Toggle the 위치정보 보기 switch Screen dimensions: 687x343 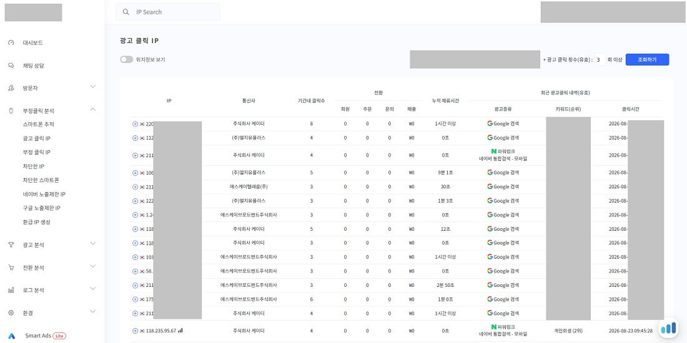coord(127,59)
